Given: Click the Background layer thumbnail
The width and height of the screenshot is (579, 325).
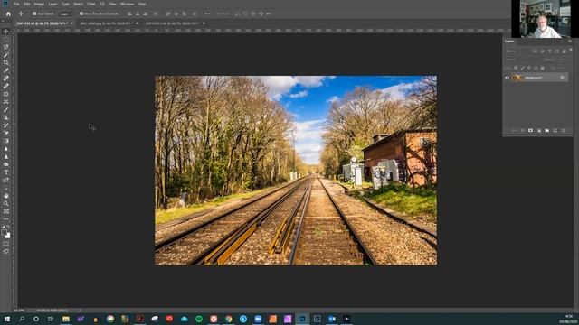Looking at the screenshot, I should tap(517, 78).
